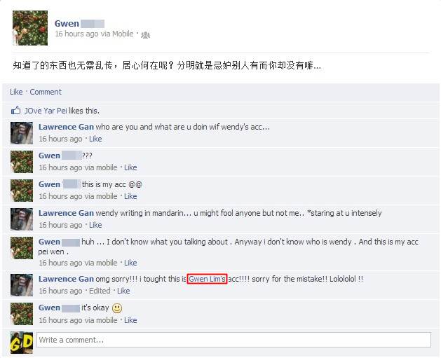Like the post using the Like link
Screen dimensions: 441x358
point(16,92)
